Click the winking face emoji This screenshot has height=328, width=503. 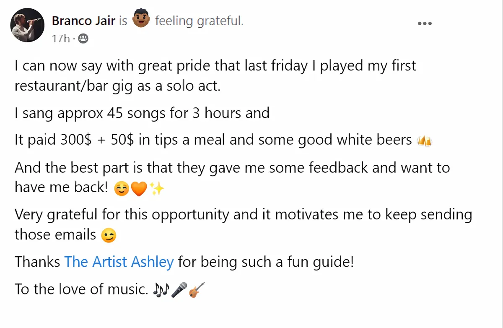click(109, 236)
